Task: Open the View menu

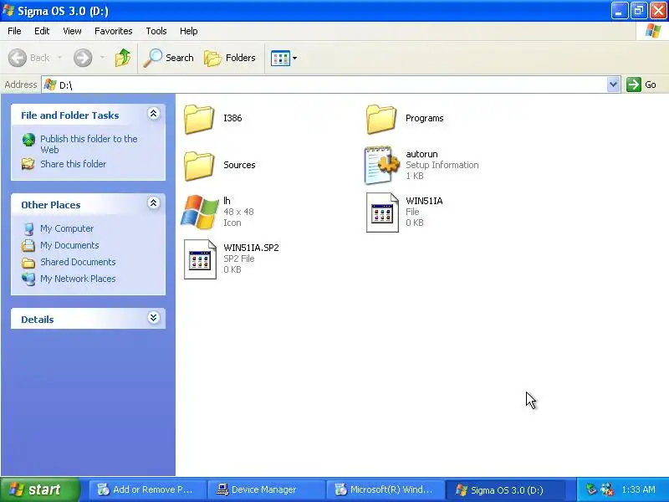Action: coord(72,31)
